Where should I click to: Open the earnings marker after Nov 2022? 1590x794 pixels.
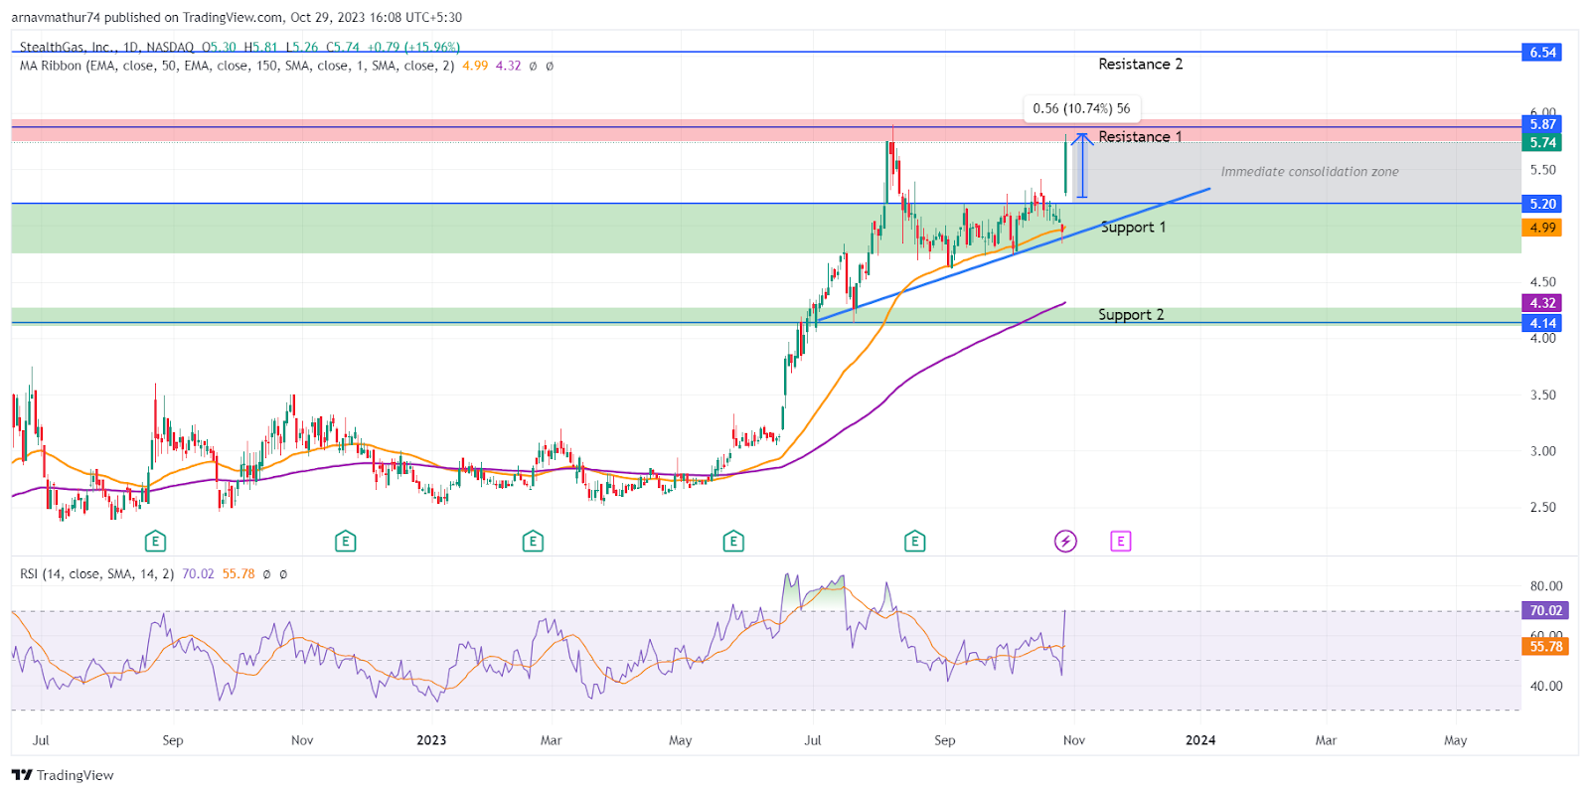[x=345, y=542]
